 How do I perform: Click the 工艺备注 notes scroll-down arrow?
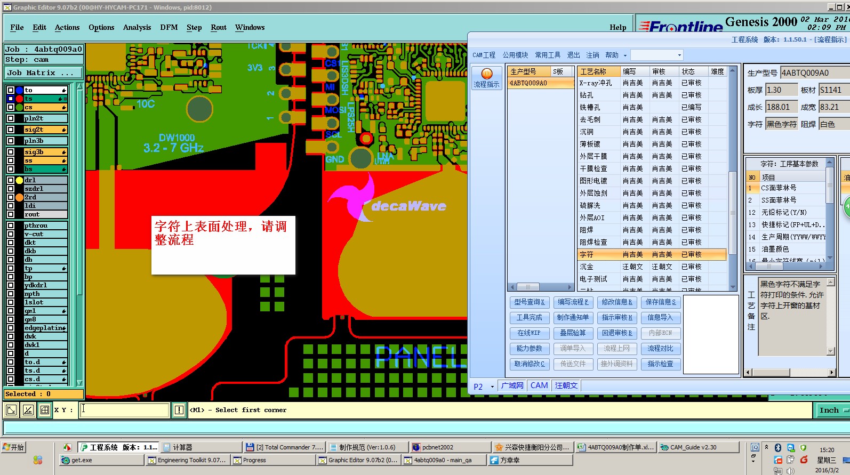coord(830,351)
